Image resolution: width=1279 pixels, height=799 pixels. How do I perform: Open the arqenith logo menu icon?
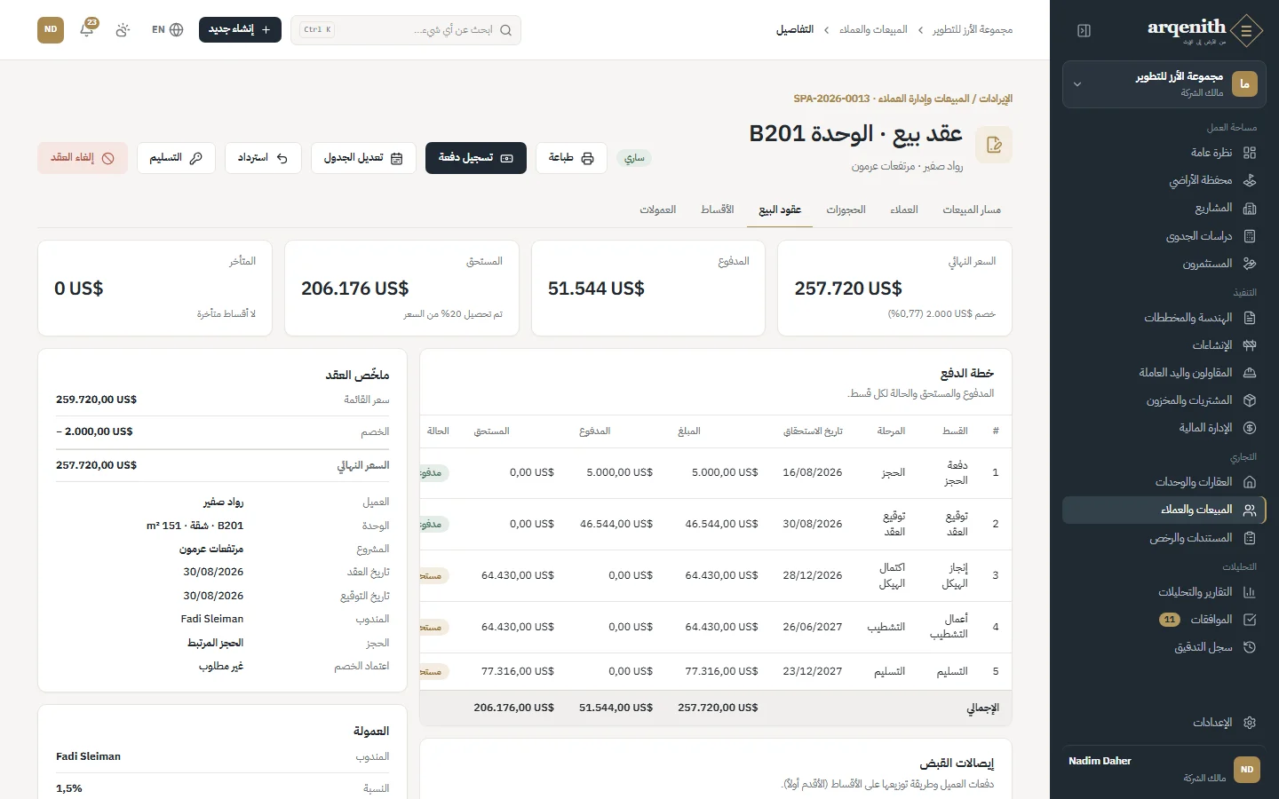[1247, 30]
